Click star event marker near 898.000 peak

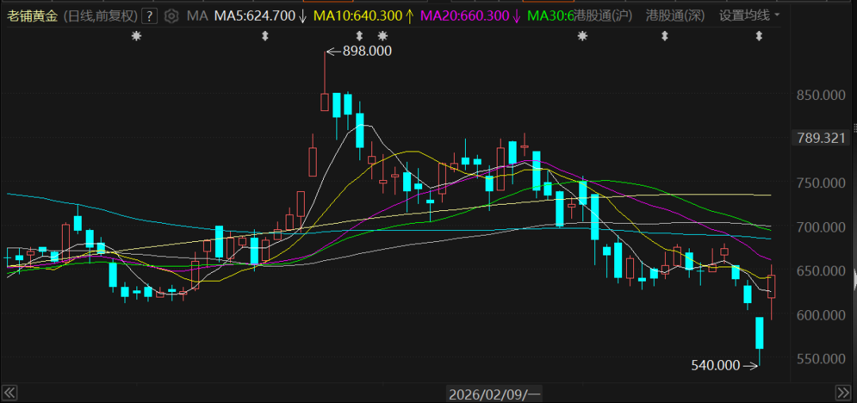[382, 36]
